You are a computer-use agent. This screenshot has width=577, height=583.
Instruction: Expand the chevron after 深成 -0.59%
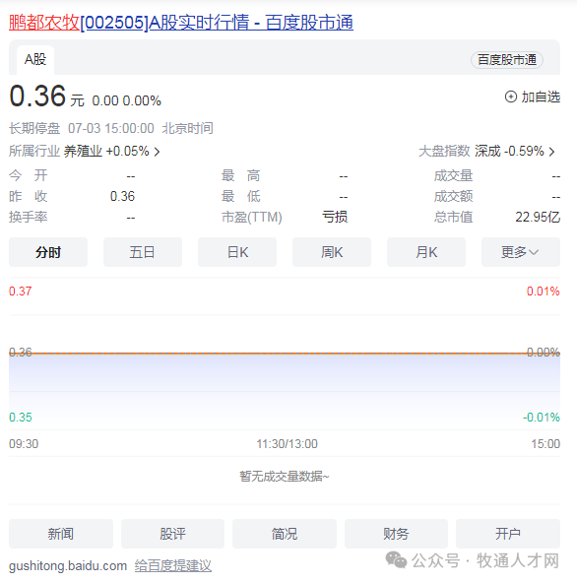click(552, 152)
